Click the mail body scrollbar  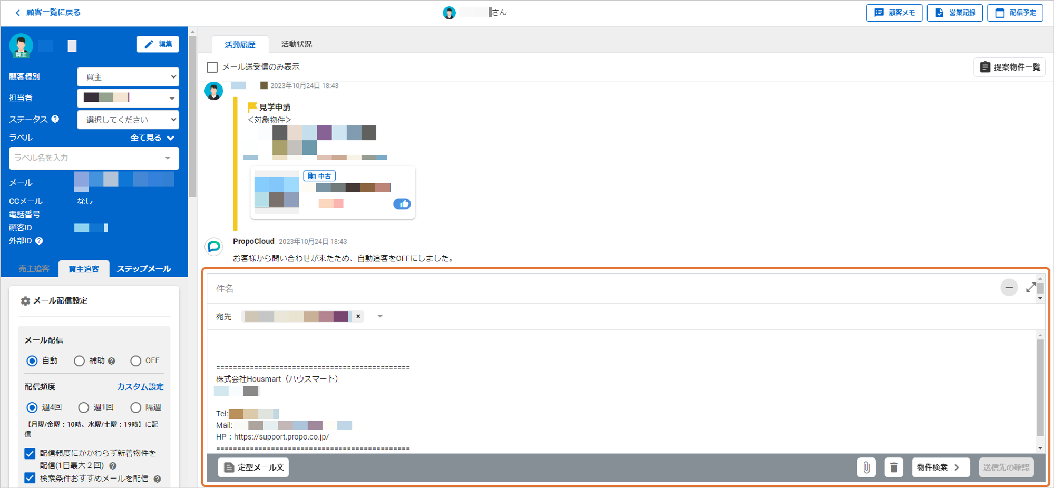[1040, 388]
